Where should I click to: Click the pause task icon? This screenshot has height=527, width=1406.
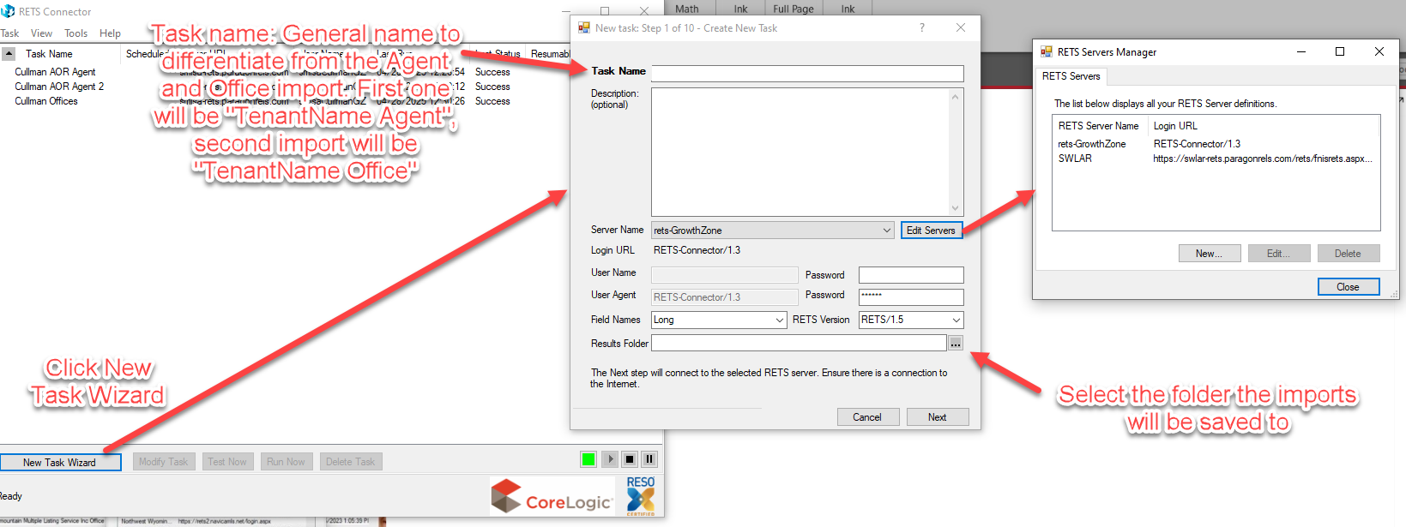pyautogui.click(x=649, y=459)
